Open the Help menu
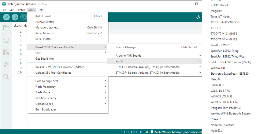 tap(40, 10)
